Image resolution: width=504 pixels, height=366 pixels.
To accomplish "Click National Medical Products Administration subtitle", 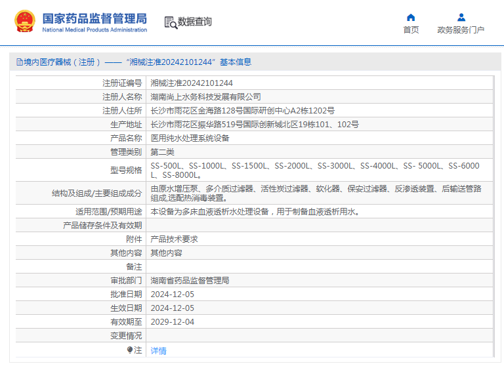I will (94, 30).
